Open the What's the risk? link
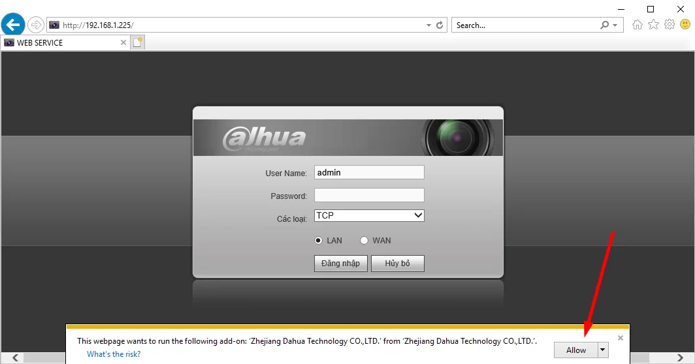 click(x=114, y=354)
